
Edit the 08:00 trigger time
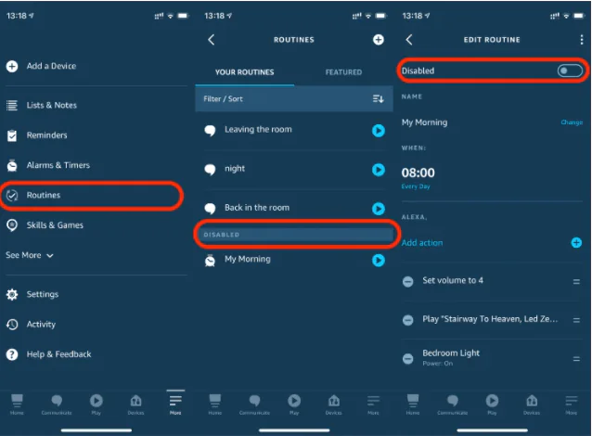point(418,173)
